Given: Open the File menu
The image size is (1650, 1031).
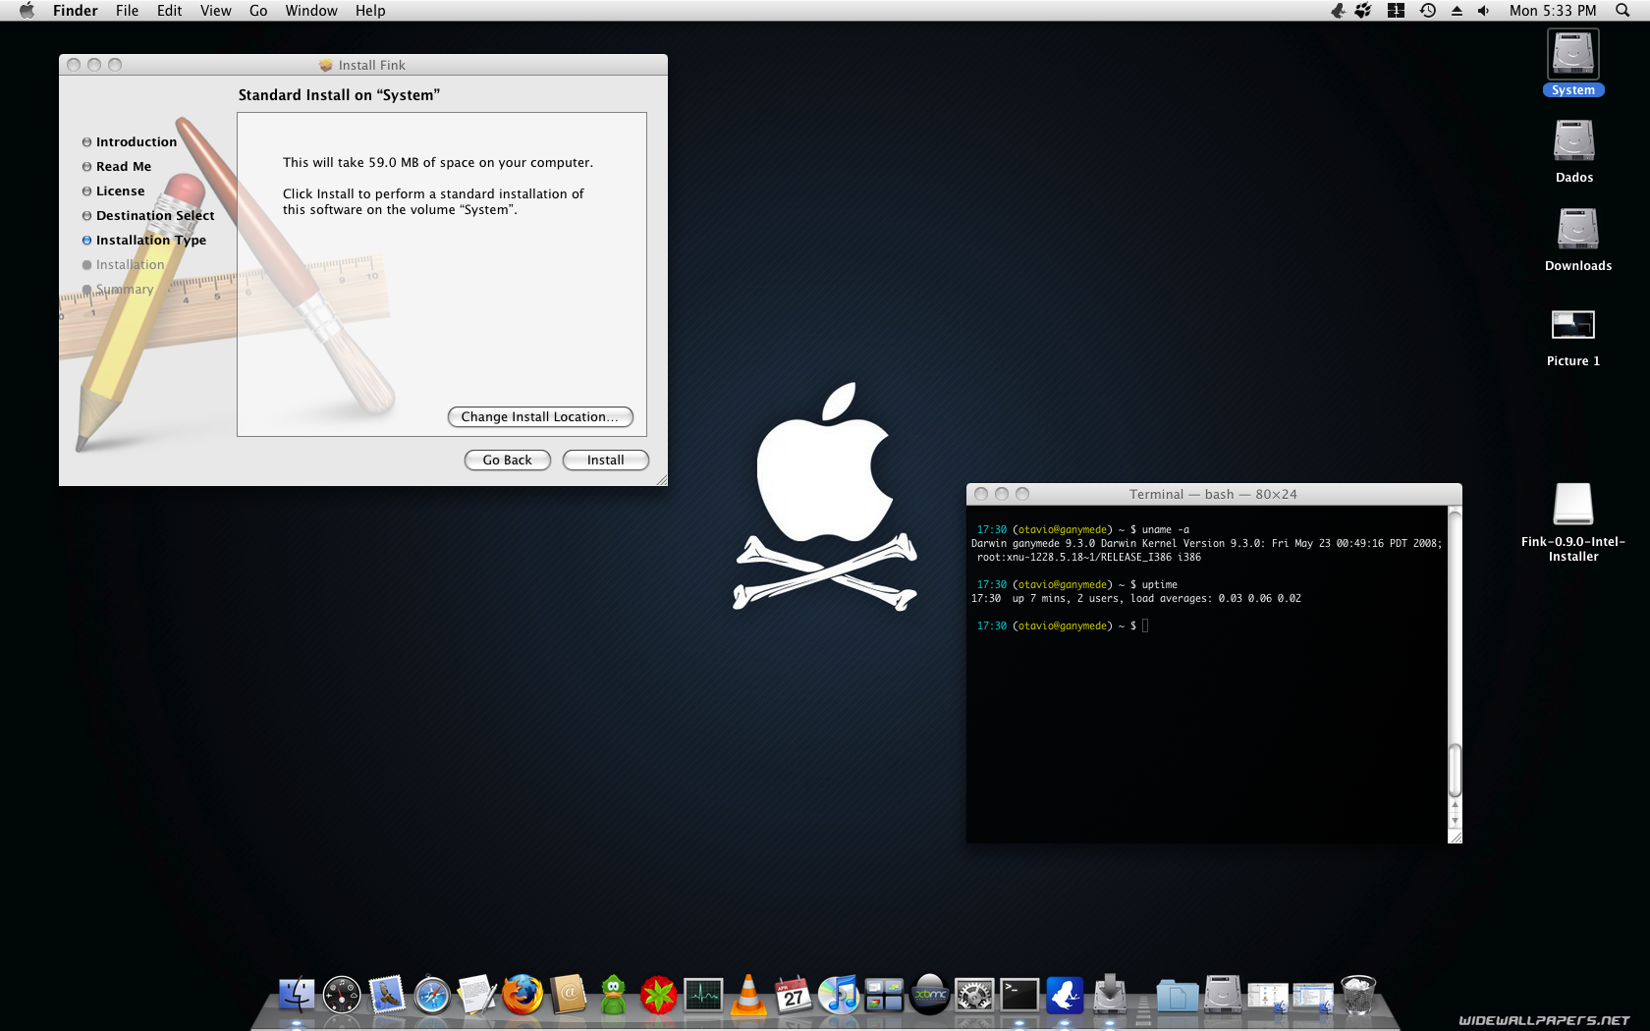Looking at the screenshot, I should (127, 11).
